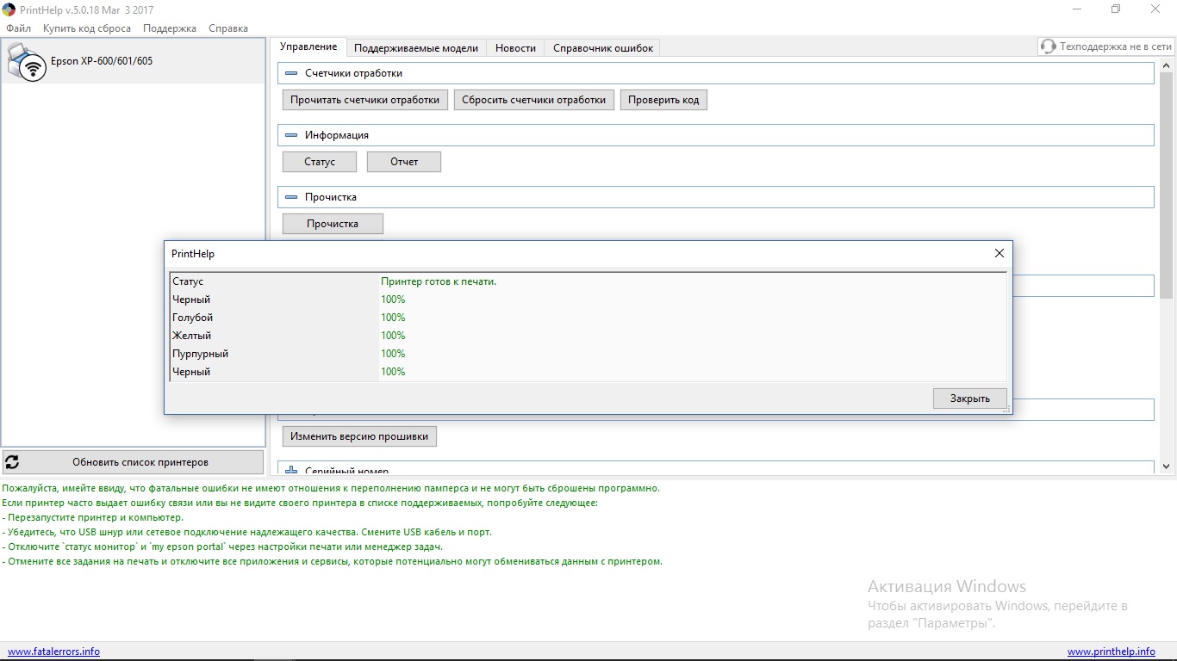Image resolution: width=1177 pixels, height=661 pixels.
Task: Click the line Перезапустите принтер и компьютер
Action: 92,517
